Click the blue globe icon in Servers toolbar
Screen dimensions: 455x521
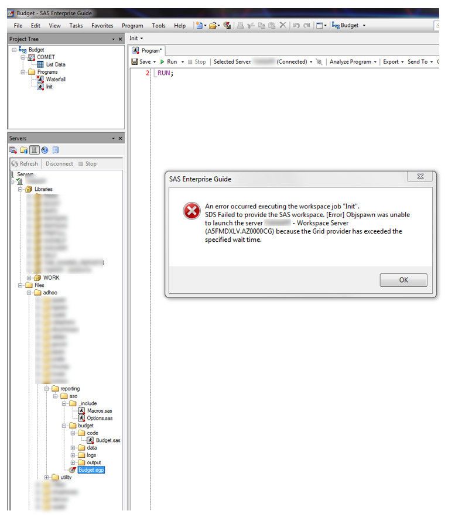45,150
